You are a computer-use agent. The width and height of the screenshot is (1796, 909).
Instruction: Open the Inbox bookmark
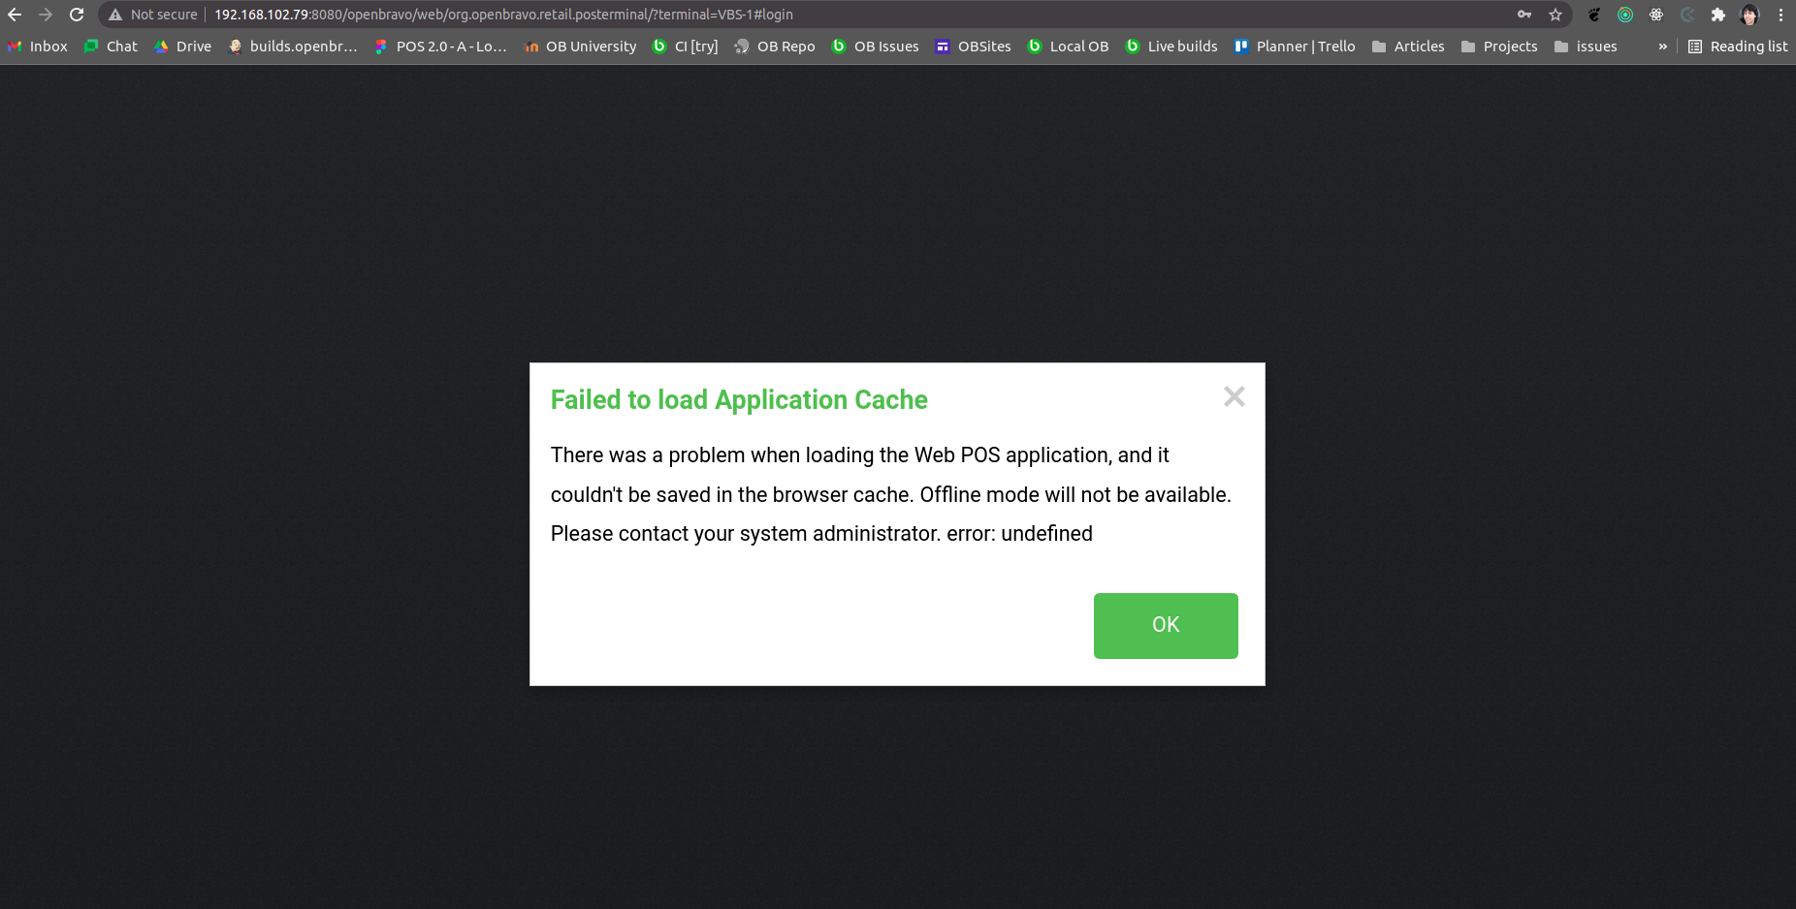tap(38, 47)
